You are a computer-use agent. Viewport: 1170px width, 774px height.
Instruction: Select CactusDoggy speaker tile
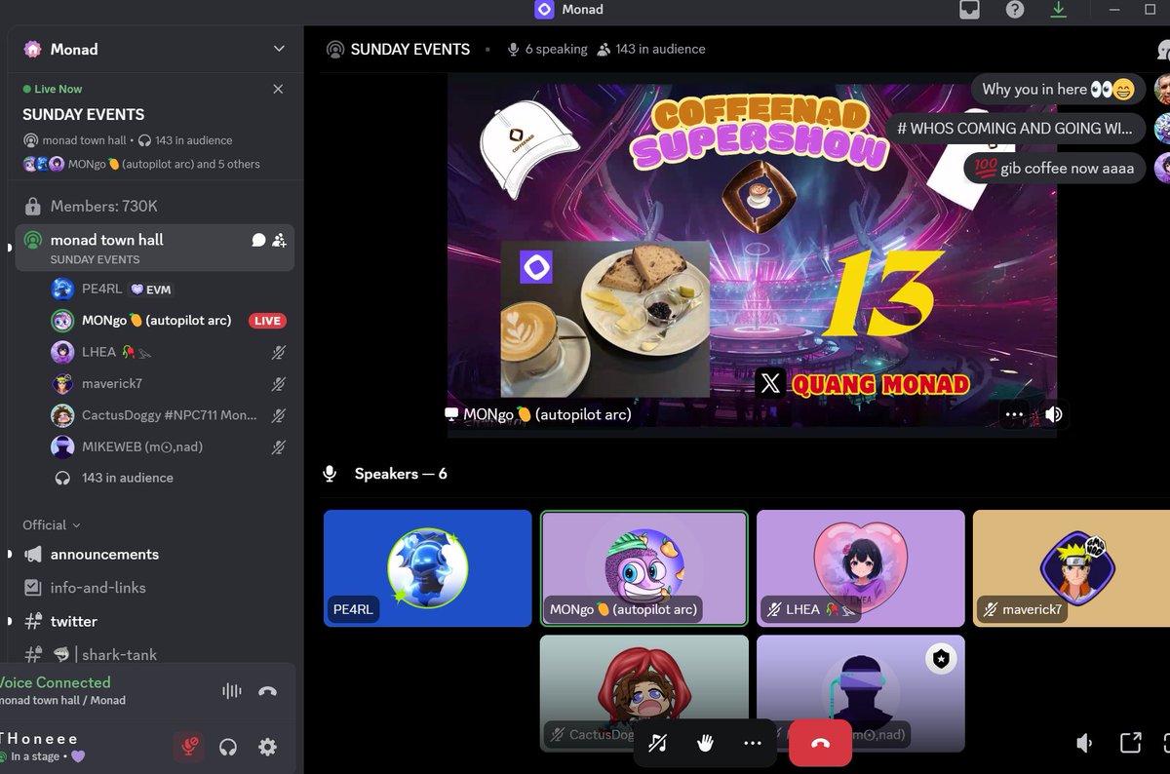click(644, 694)
